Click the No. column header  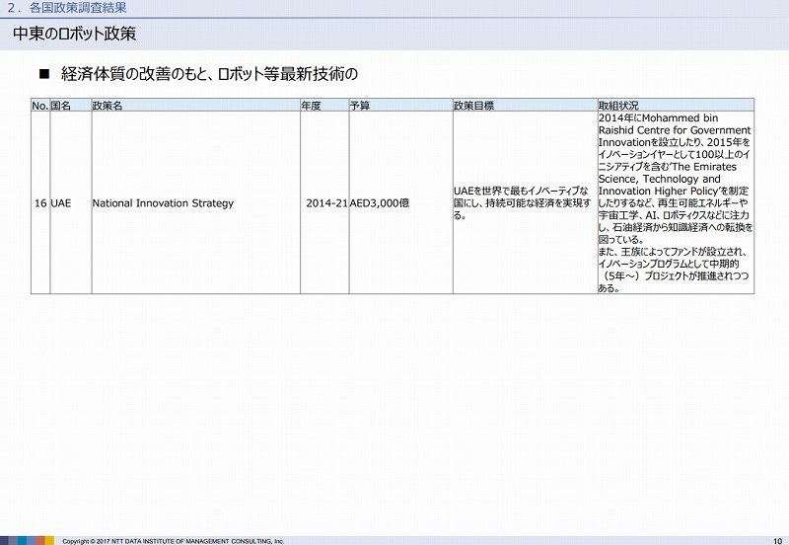point(39,105)
